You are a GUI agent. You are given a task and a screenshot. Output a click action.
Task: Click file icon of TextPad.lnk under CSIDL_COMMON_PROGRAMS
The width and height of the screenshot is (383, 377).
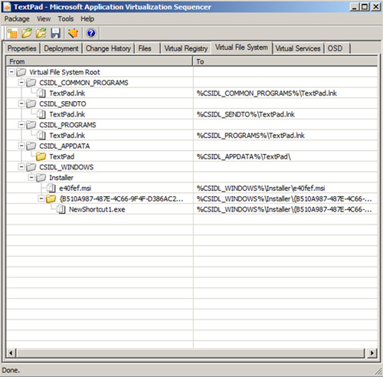pos(41,93)
